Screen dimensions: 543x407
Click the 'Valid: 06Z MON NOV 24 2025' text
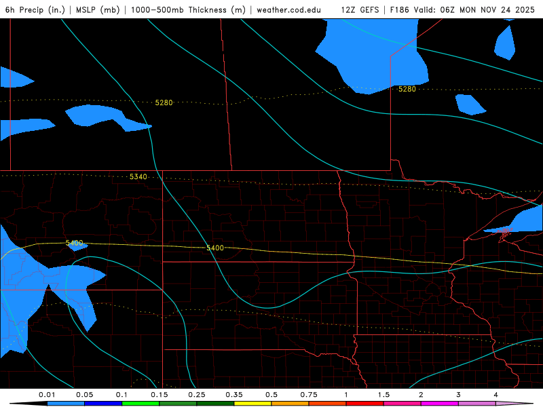click(474, 9)
